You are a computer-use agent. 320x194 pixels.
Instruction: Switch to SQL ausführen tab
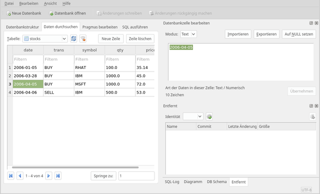point(135,27)
